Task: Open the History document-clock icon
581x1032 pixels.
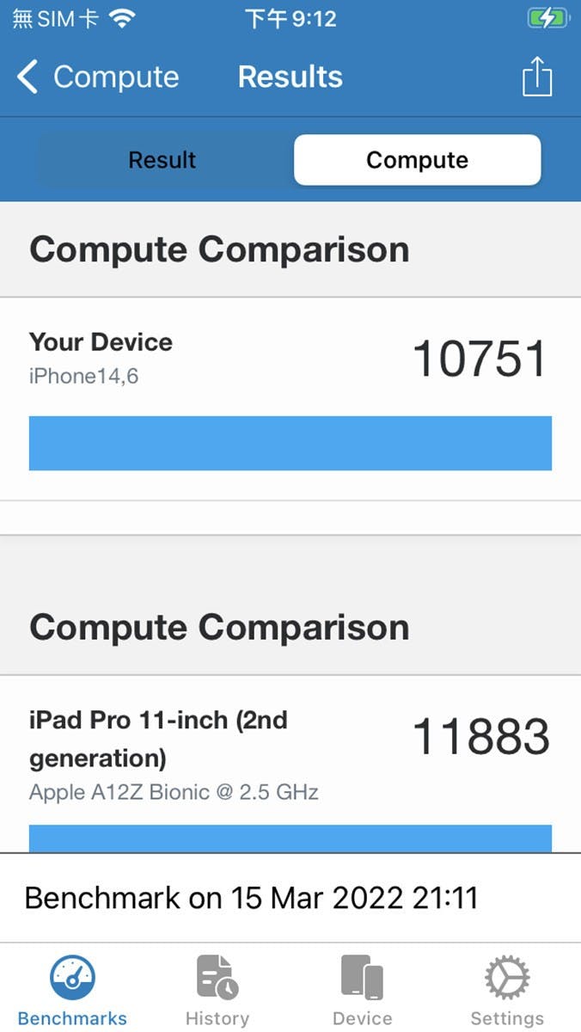Action: click(x=217, y=978)
